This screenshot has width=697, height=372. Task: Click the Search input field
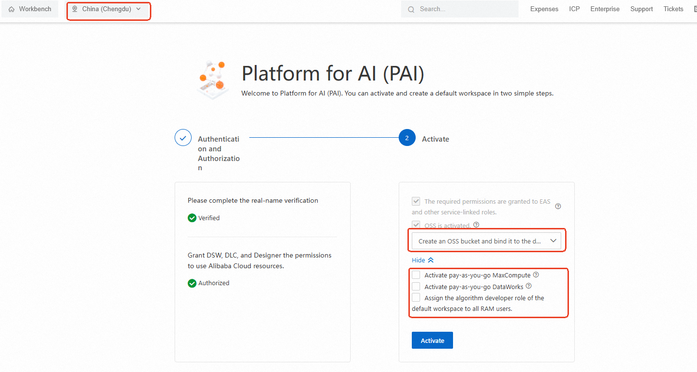460,9
